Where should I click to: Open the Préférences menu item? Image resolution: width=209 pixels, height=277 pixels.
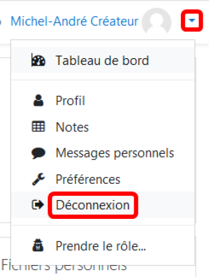pos(103,179)
